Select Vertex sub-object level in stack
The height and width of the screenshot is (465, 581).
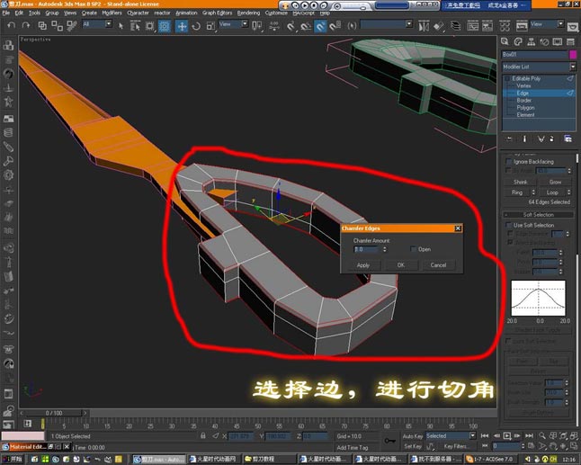point(523,85)
